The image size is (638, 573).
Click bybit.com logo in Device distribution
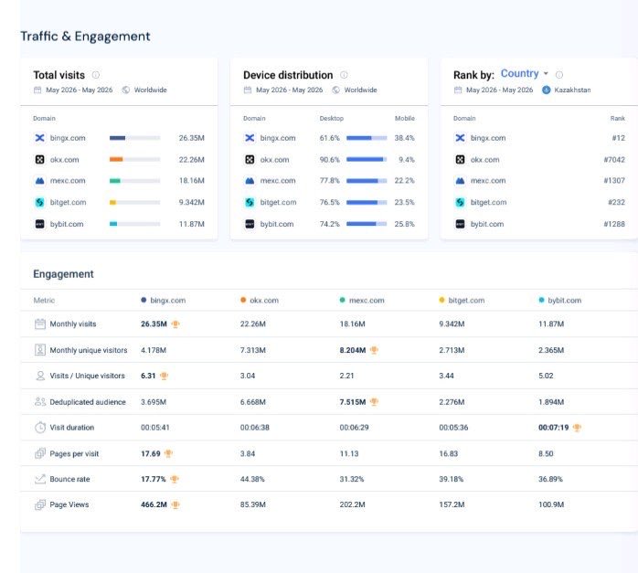click(x=250, y=224)
